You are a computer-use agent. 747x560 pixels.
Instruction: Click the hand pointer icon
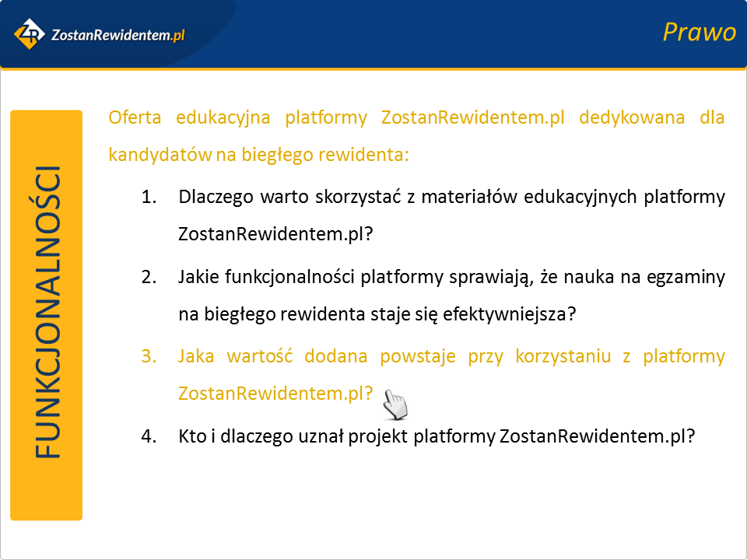tap(396, 404)
